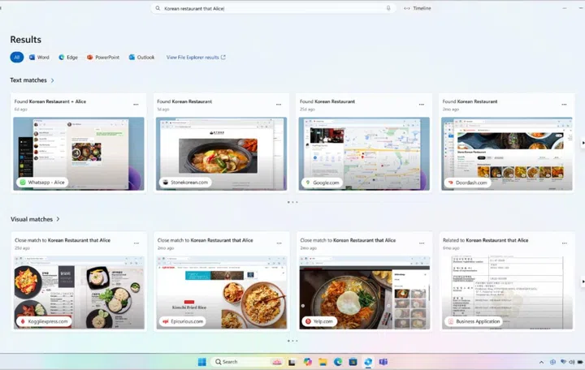Image resolution: width=585 pixels, height=370 pixels.
Task: Filter results by PowerPoint
Action: click(x=102, y=58)
